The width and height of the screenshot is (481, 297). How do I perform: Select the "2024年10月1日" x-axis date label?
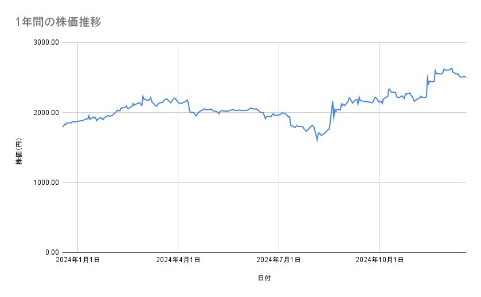click(379, 260)
